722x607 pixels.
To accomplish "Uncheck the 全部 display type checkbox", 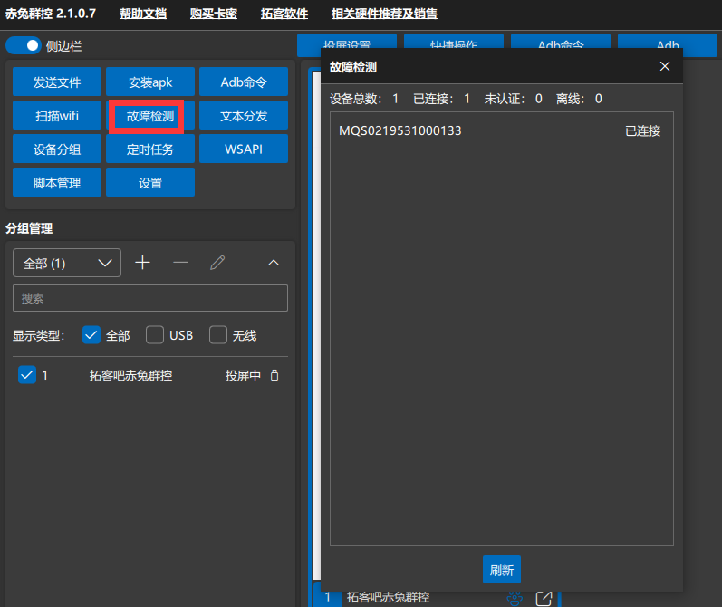I will tap(91, 335).
